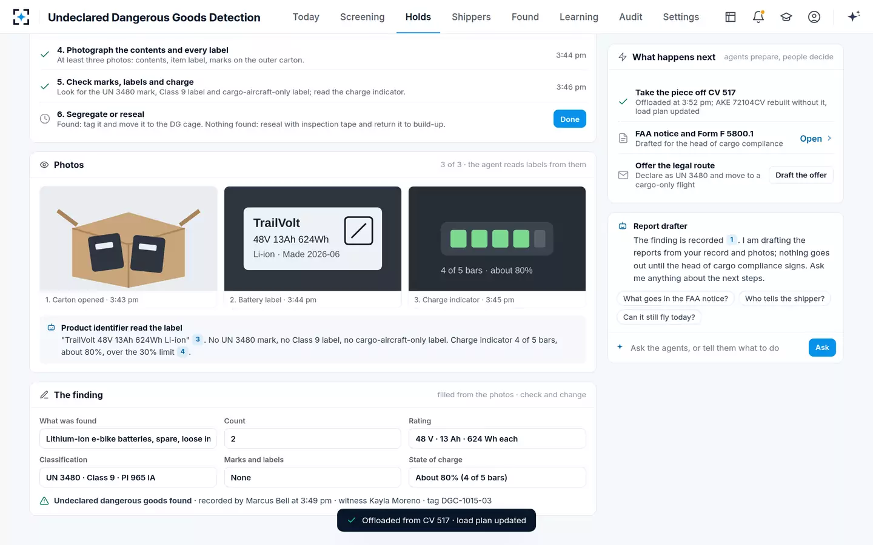Image resolution: width=873 pixels, height=545 pixels.
Task: Click the Classification field
Action: (128, 478)
